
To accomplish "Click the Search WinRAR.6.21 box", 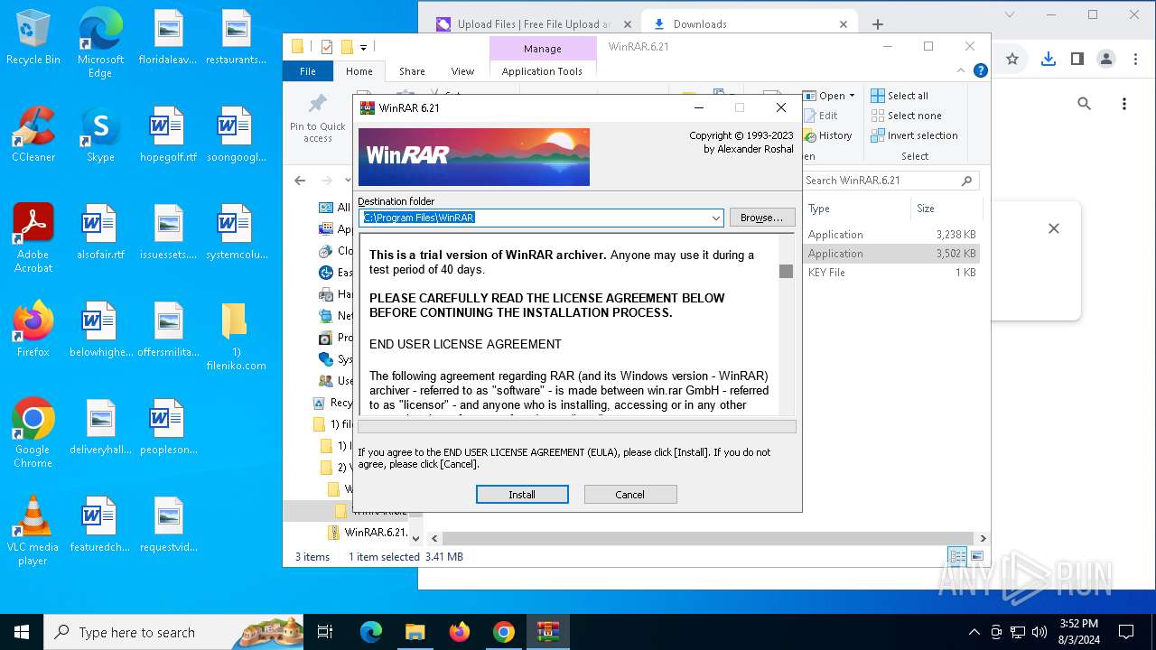I will (890, 181).
